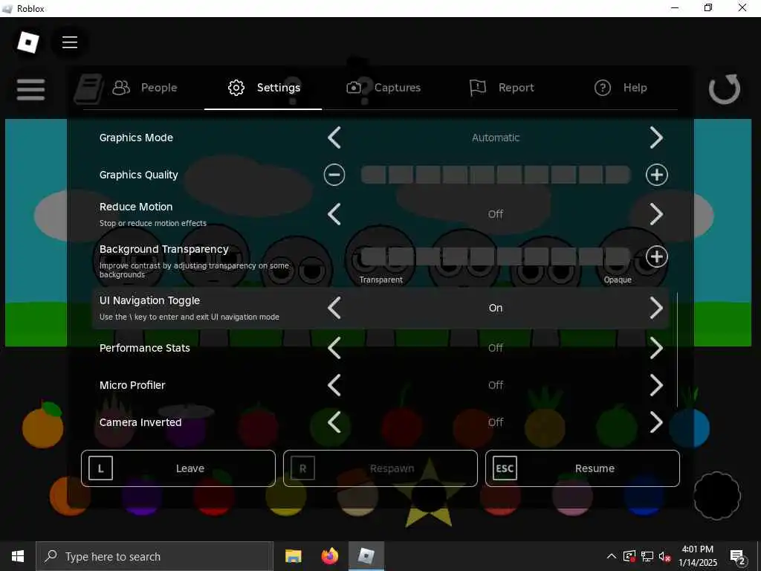Click the camera icon in Captures tab

pos(354,88)
